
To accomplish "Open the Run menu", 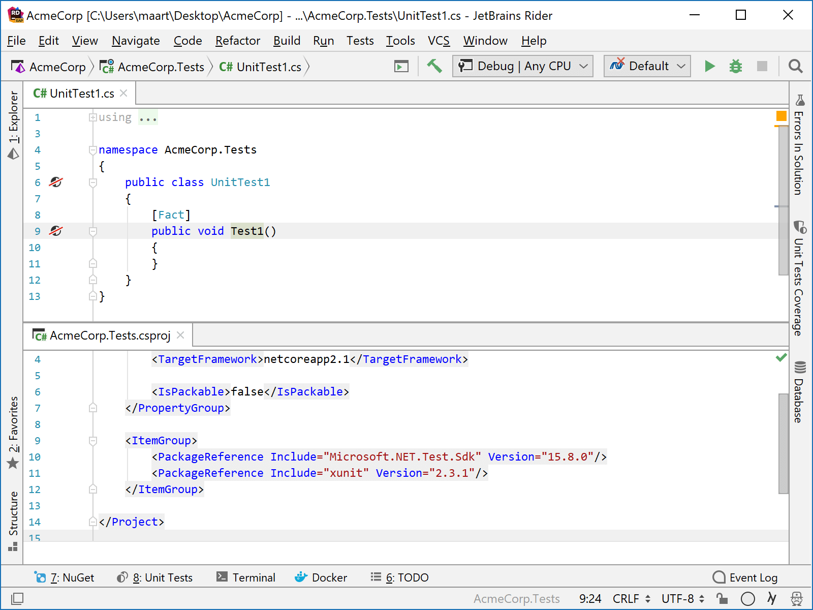I will coord(323,41).
